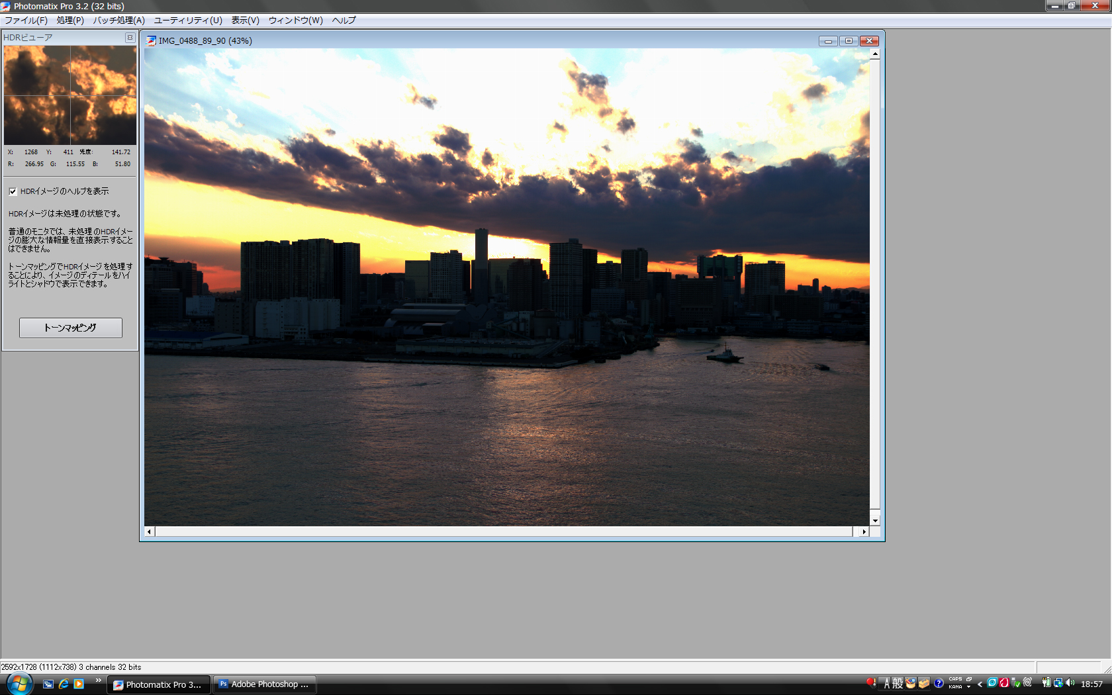Open the 表示(V) menu
The width and height of the screenshot is (1112, 695).
coord(245,21)
